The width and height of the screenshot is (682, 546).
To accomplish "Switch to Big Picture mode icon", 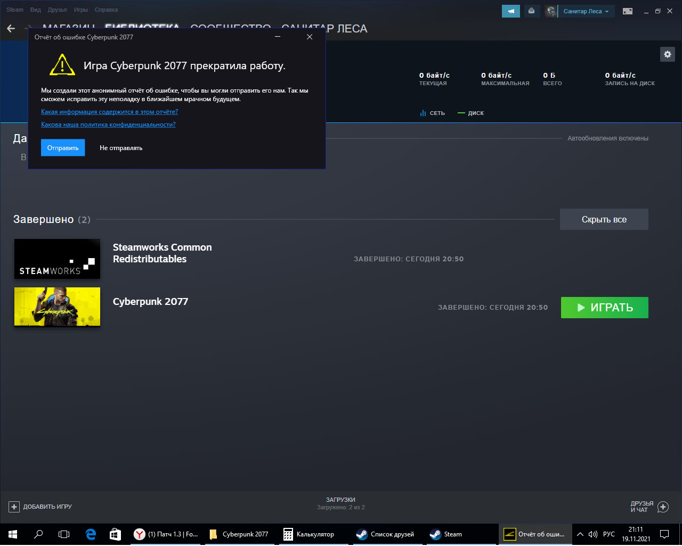I will (628, 11).
